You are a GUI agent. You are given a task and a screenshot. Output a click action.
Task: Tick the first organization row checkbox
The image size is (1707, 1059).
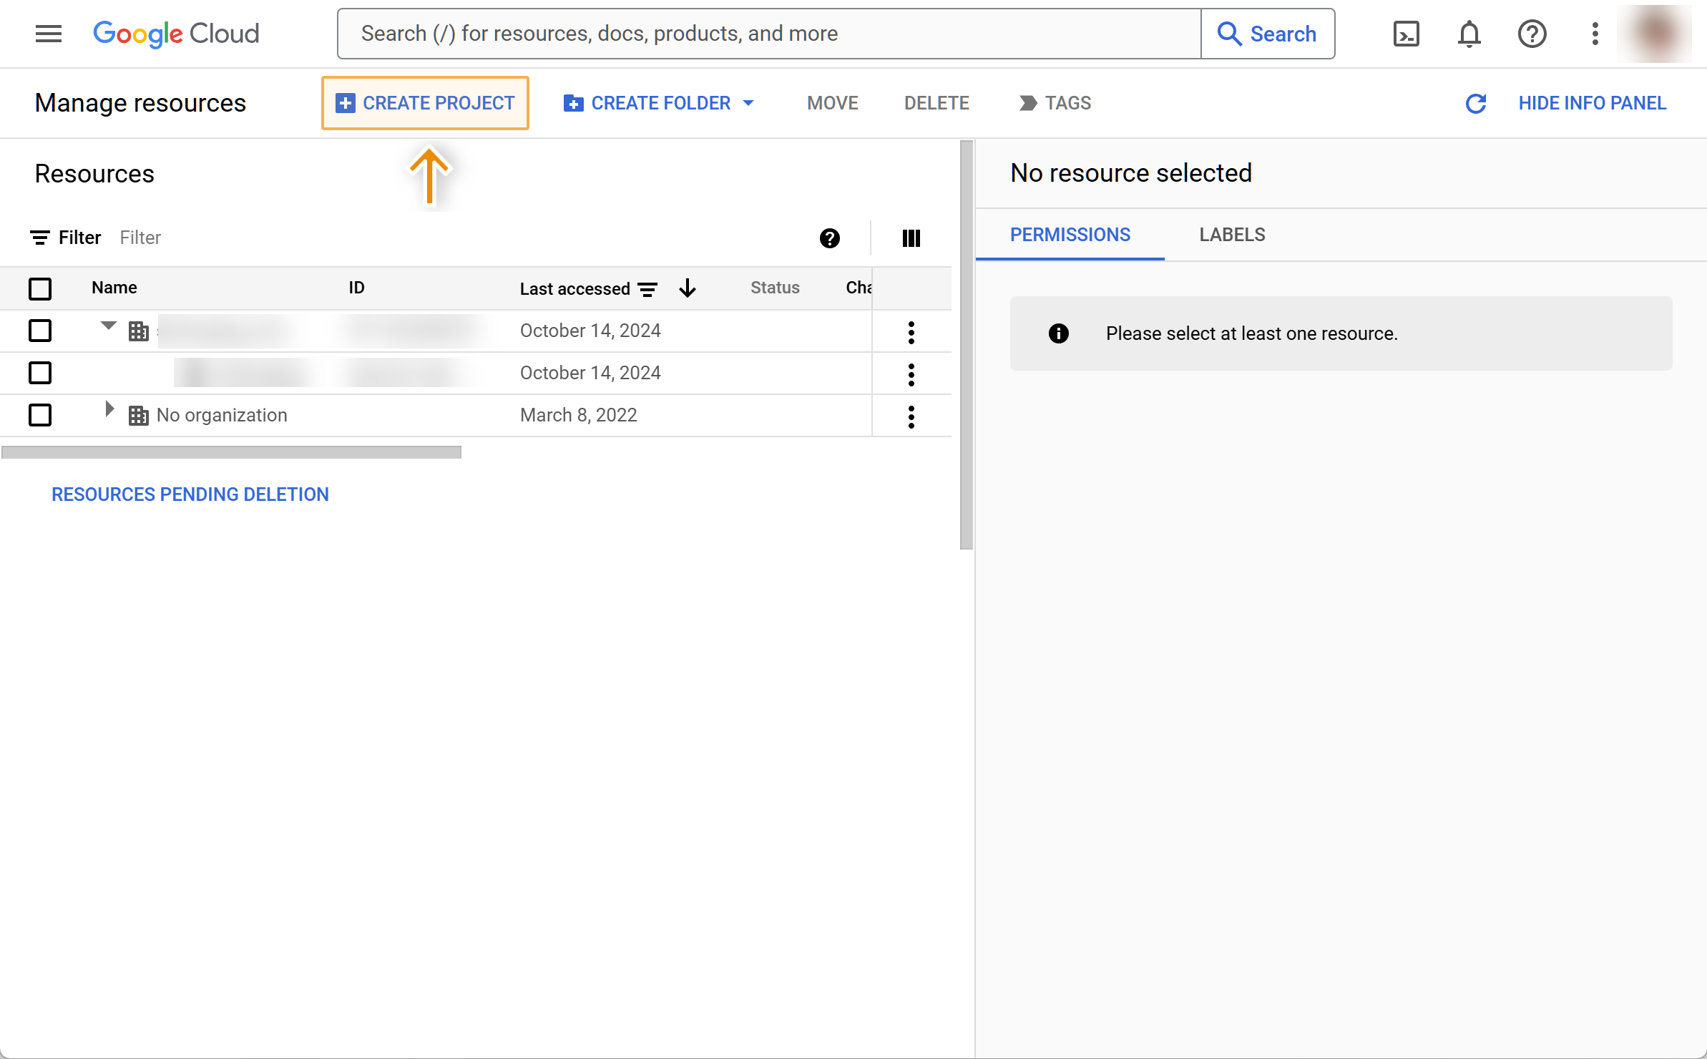(x=40, y=331)
